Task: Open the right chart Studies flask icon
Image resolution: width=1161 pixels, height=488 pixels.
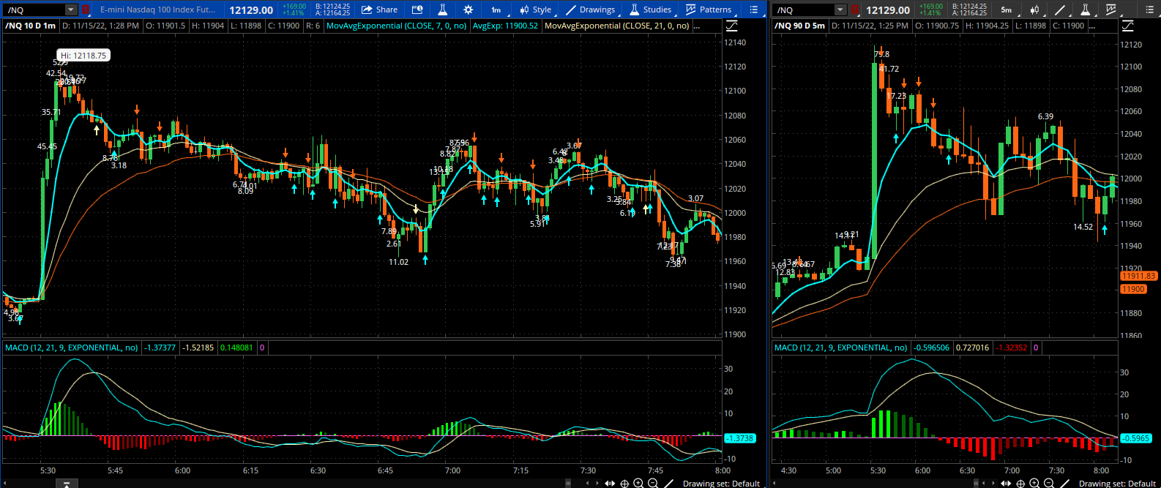Action: pyautogui.click(x=1086, y=10)
